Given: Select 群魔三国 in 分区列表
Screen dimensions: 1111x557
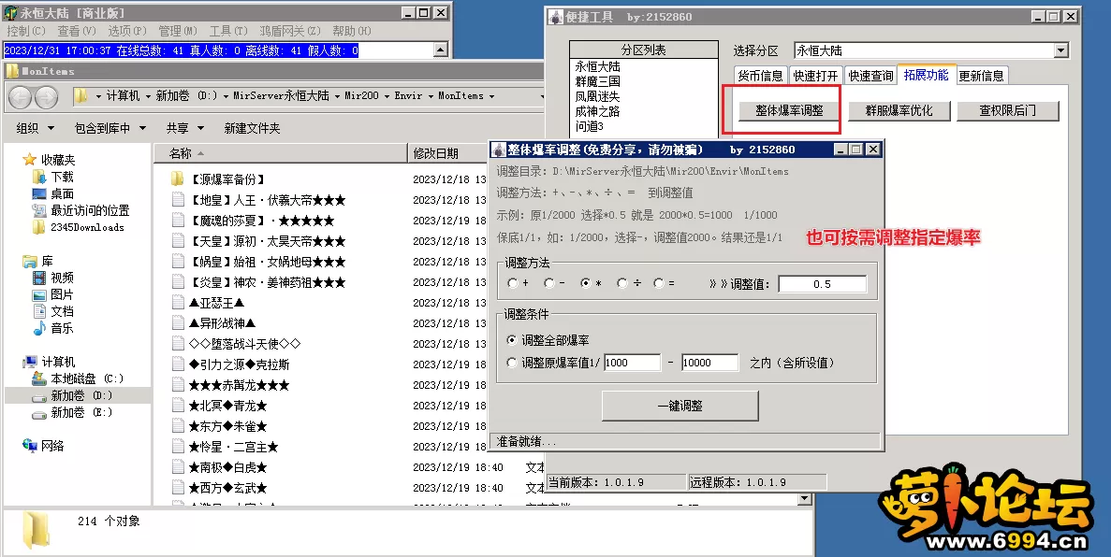Looking at the screenshot, I should (x=598, y=81).
